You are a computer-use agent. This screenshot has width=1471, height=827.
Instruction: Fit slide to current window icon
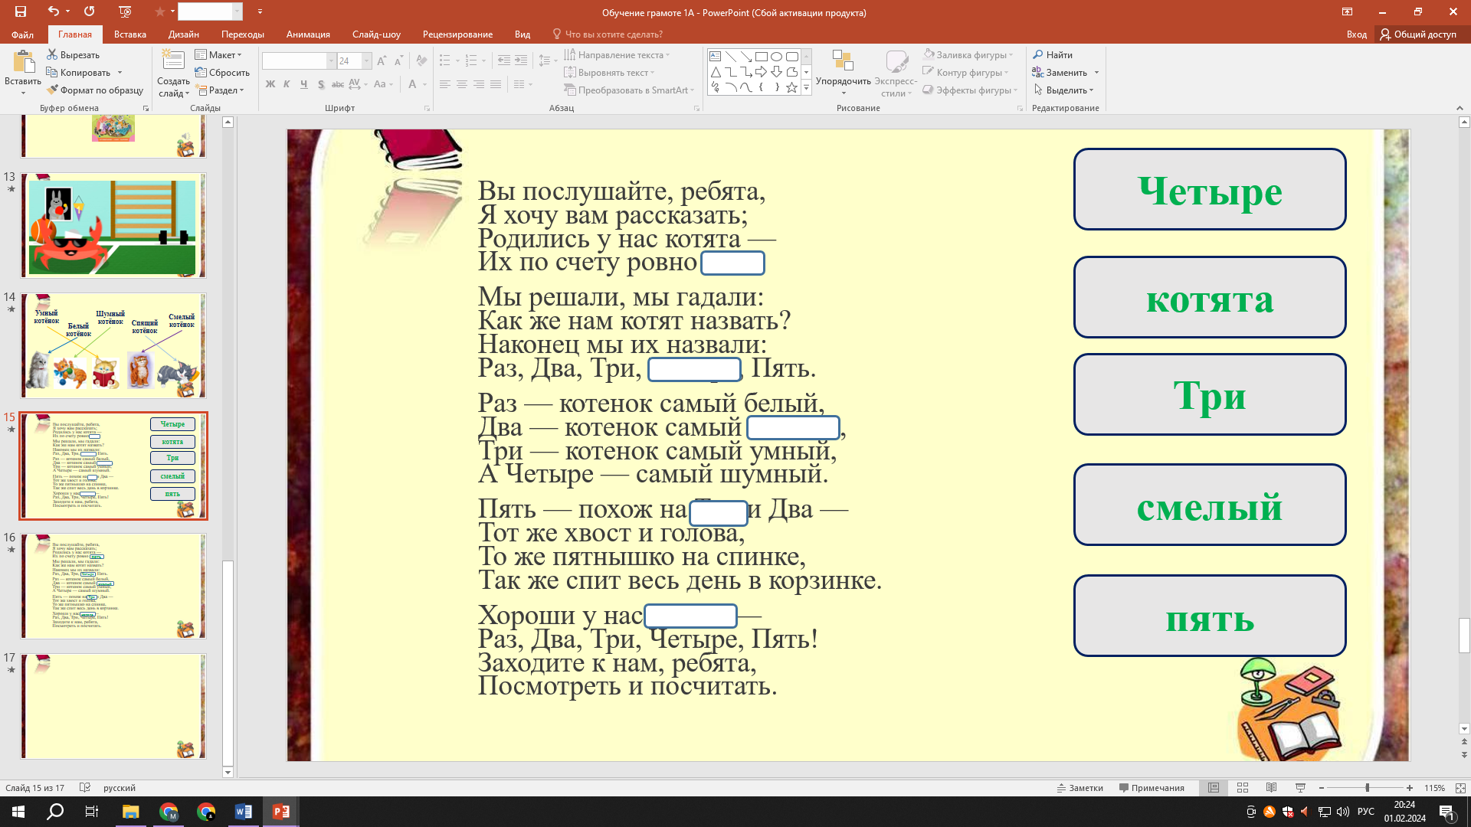tap(1460, 788)
